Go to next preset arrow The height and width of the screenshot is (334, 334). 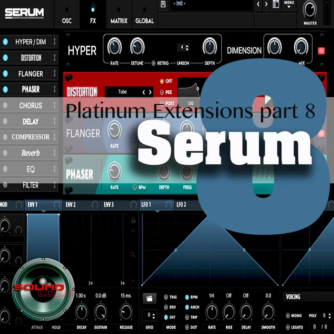tap(266, 4)
